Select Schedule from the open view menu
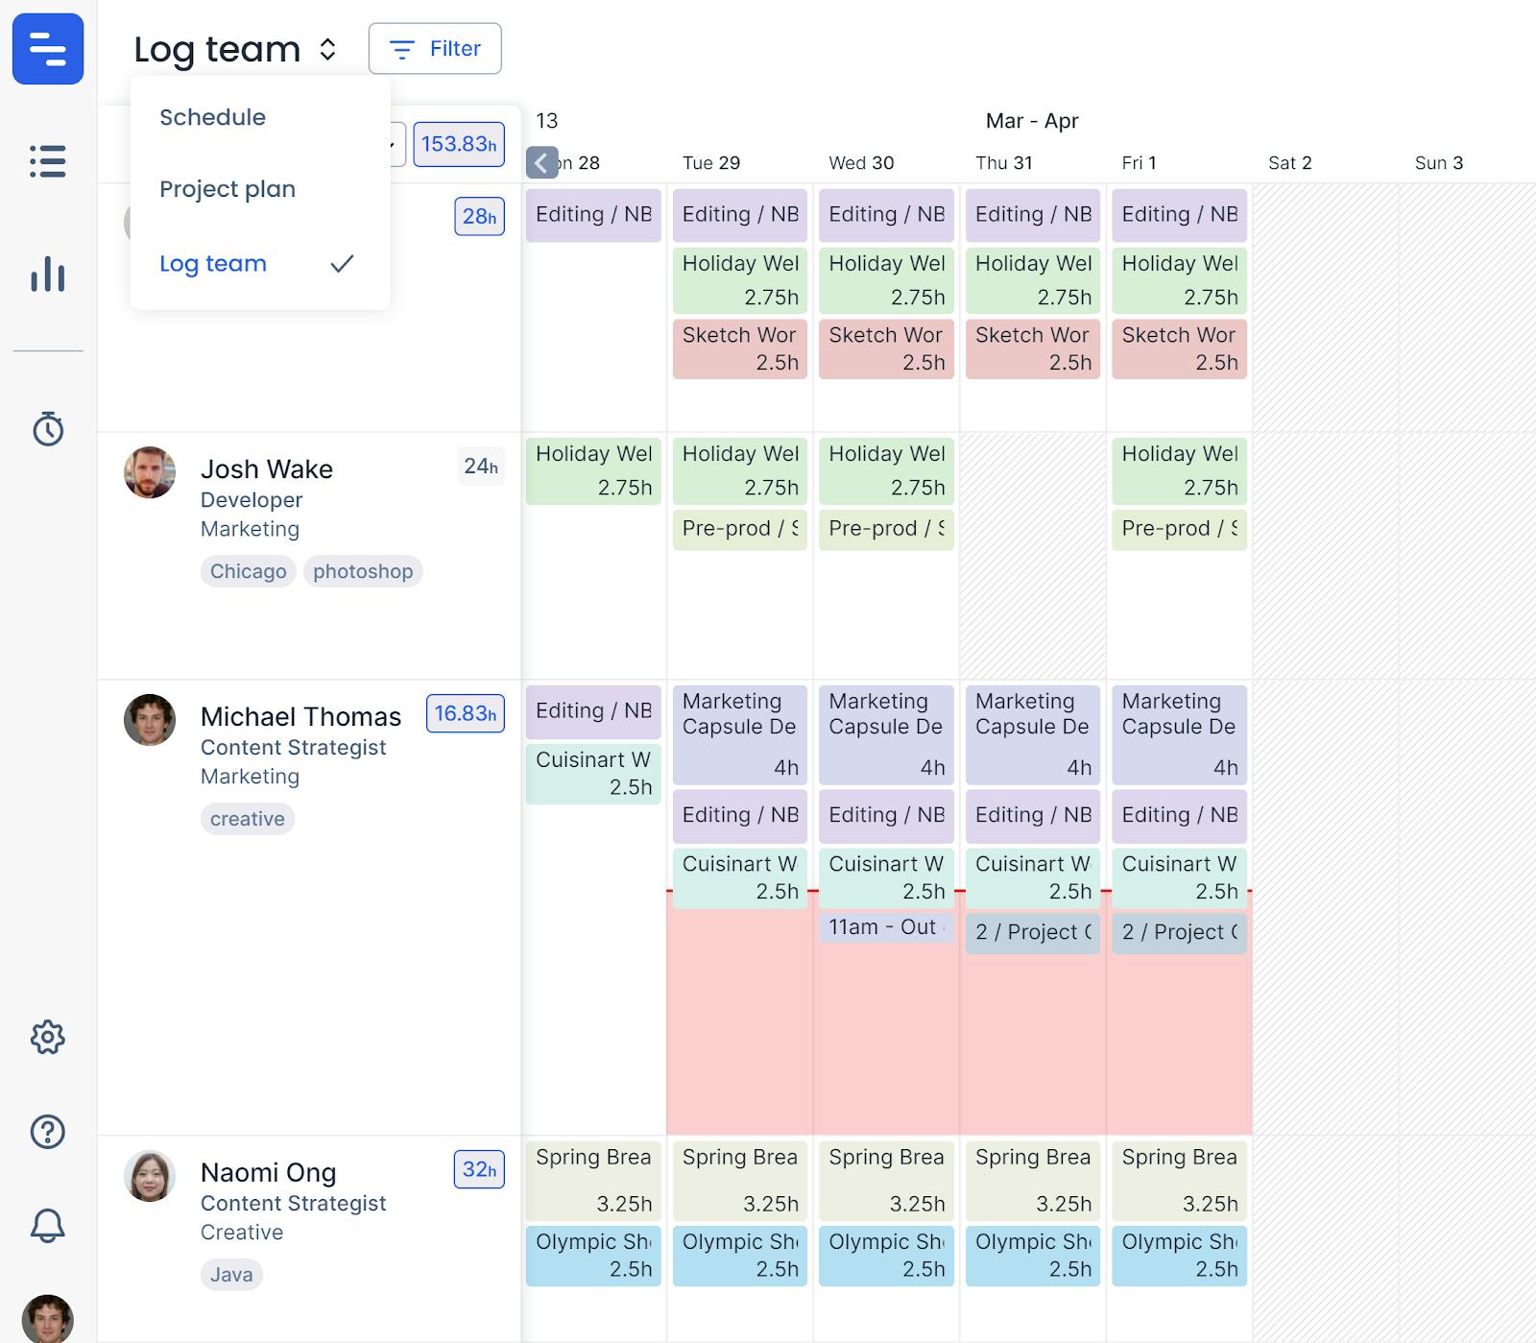 coord(212,117)
